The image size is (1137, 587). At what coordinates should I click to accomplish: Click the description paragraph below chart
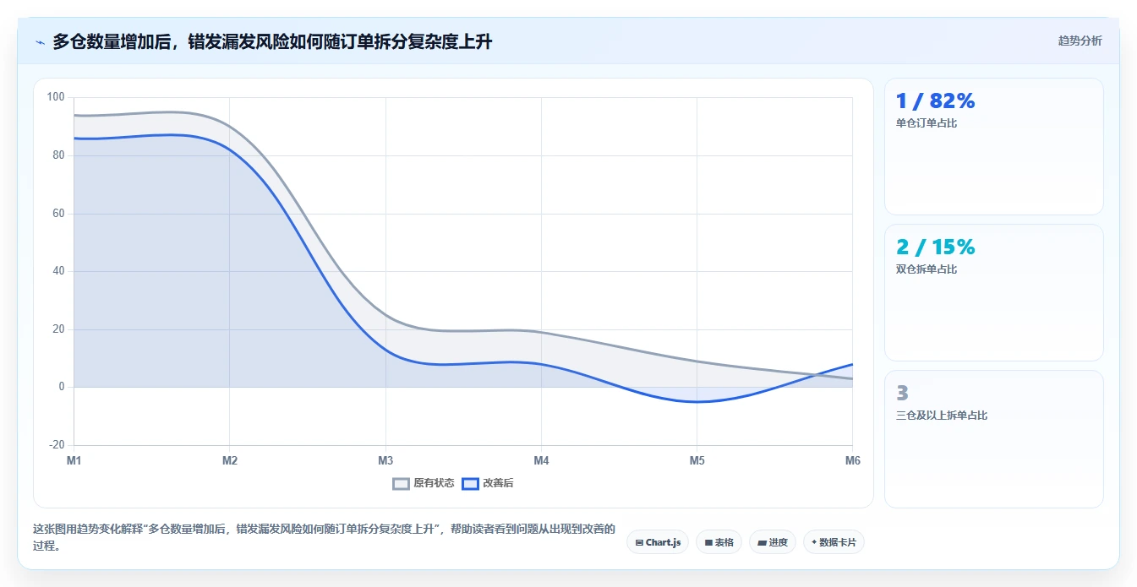(x=324, y=537)
